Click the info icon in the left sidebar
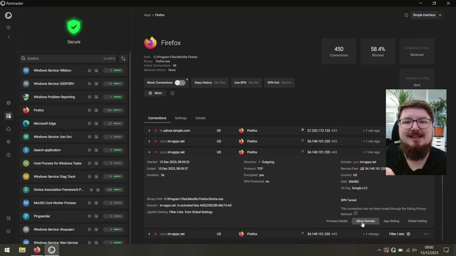Screen dimensions: 456x256 9,27
